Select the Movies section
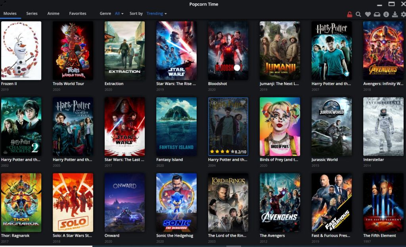 10,13
